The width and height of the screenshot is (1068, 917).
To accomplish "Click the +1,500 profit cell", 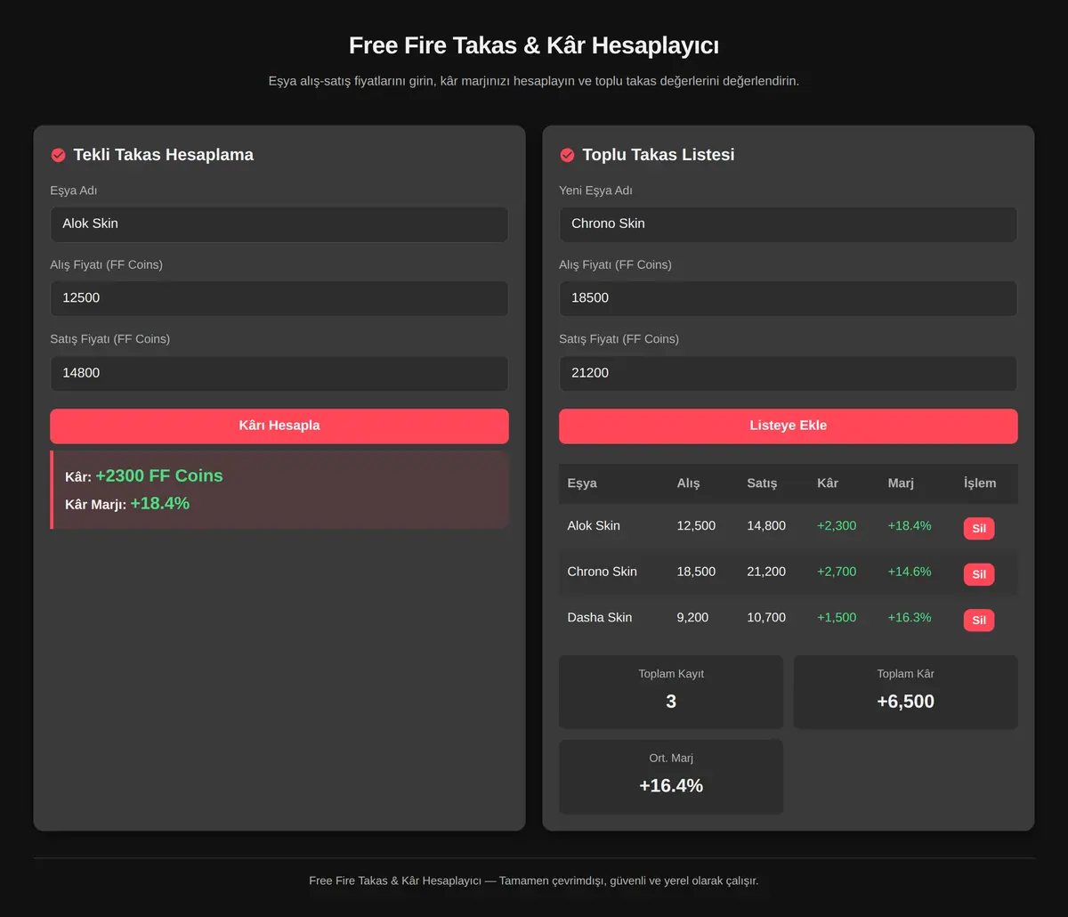I will [x=837, y=618].
